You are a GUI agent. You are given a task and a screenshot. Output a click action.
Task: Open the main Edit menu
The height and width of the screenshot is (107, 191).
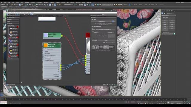tap(5, 2)
